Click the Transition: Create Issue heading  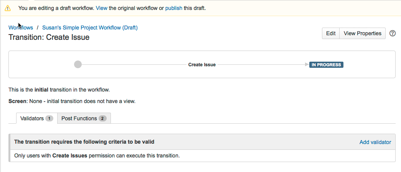pyautogui.click(x=49, y=37)
